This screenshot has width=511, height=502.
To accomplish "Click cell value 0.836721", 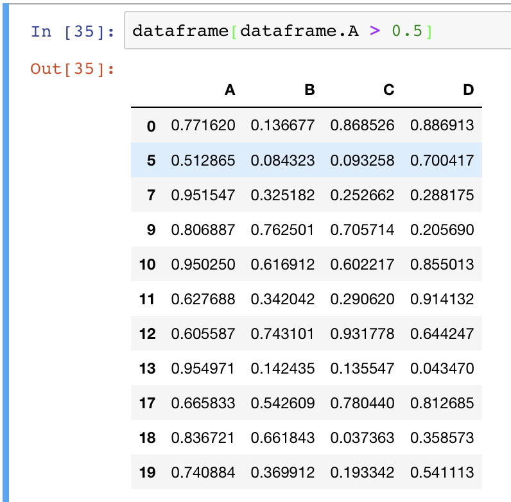I will coord(203,438).
